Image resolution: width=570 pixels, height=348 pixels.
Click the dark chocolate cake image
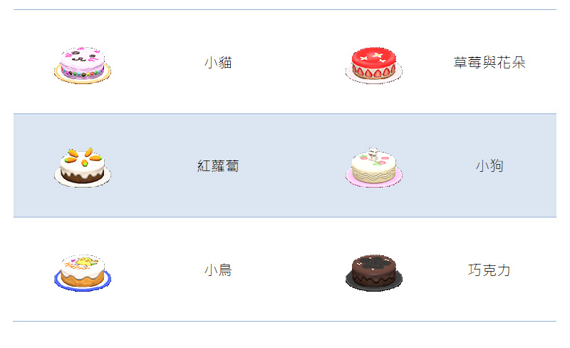tap(373, 272)
